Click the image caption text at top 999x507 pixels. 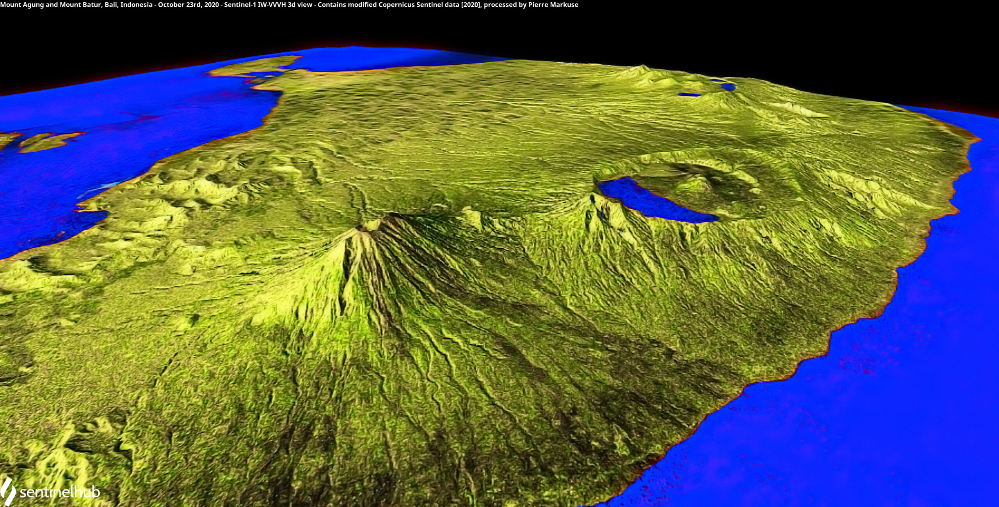[x=289, y=5]
